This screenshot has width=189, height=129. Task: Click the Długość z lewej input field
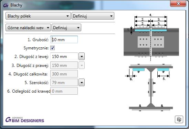click(x=64, y=56)
